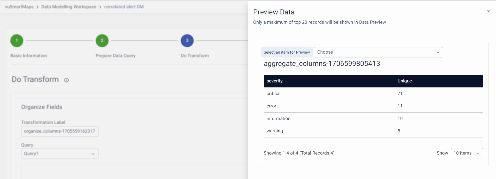Click the Do Transform info icon

pyautogui.click(x=66, y=80)
